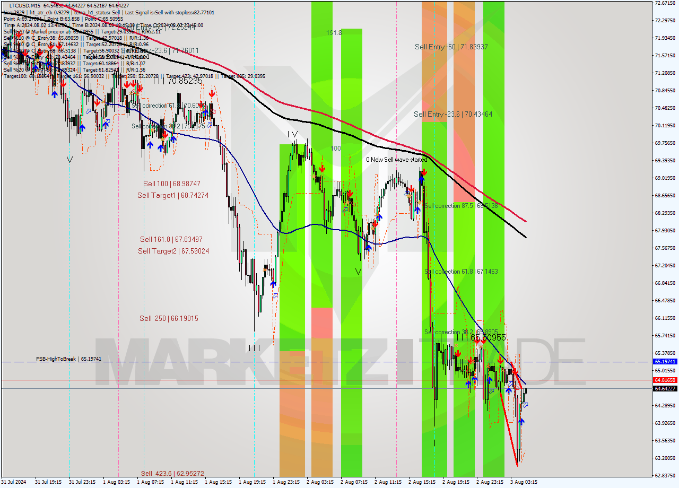This screenshot has height=488, width=679.
Task: Click the 'Sell 161.8 | 67.83497' label
Action: coord(171,239)
